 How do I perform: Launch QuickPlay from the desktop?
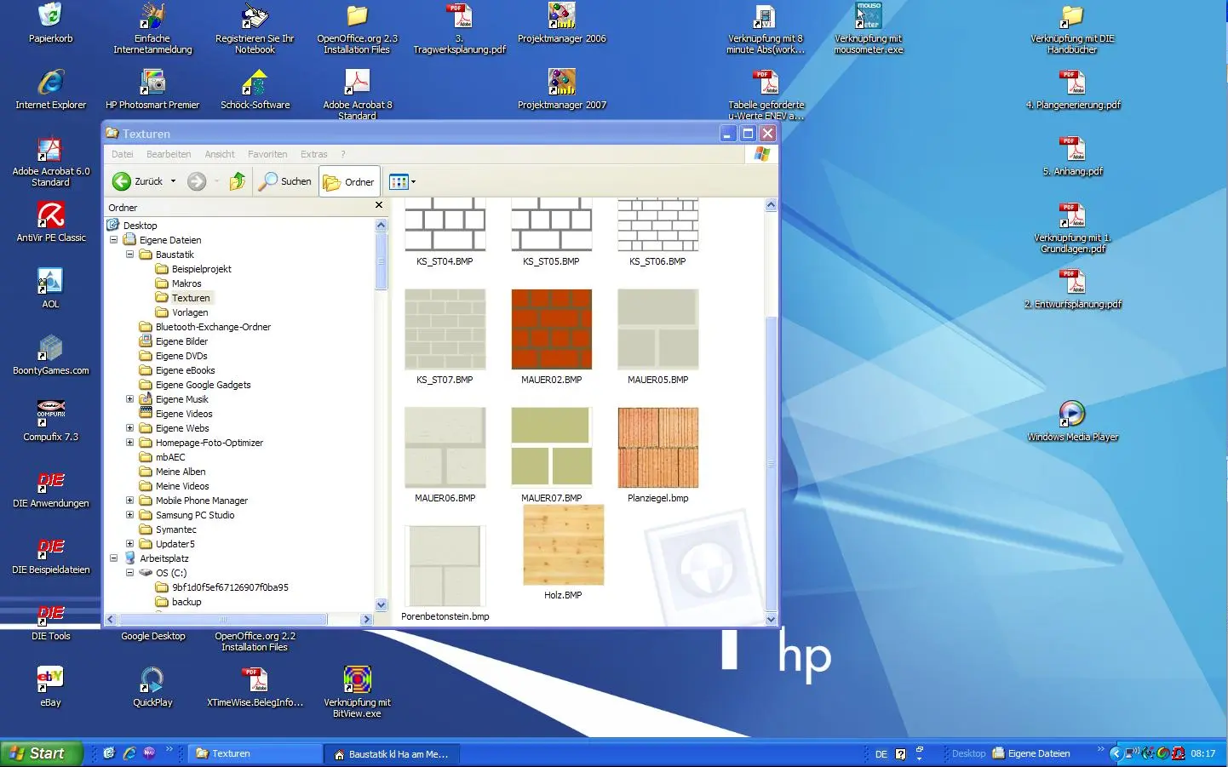152,680
